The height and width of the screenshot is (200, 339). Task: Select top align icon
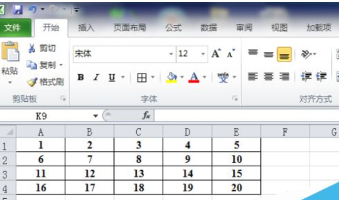pyautogui.click(x=253, y=53)
